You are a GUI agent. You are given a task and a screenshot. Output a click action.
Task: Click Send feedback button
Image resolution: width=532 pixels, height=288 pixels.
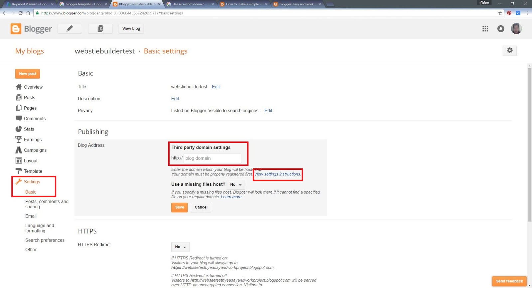(509, 281)
